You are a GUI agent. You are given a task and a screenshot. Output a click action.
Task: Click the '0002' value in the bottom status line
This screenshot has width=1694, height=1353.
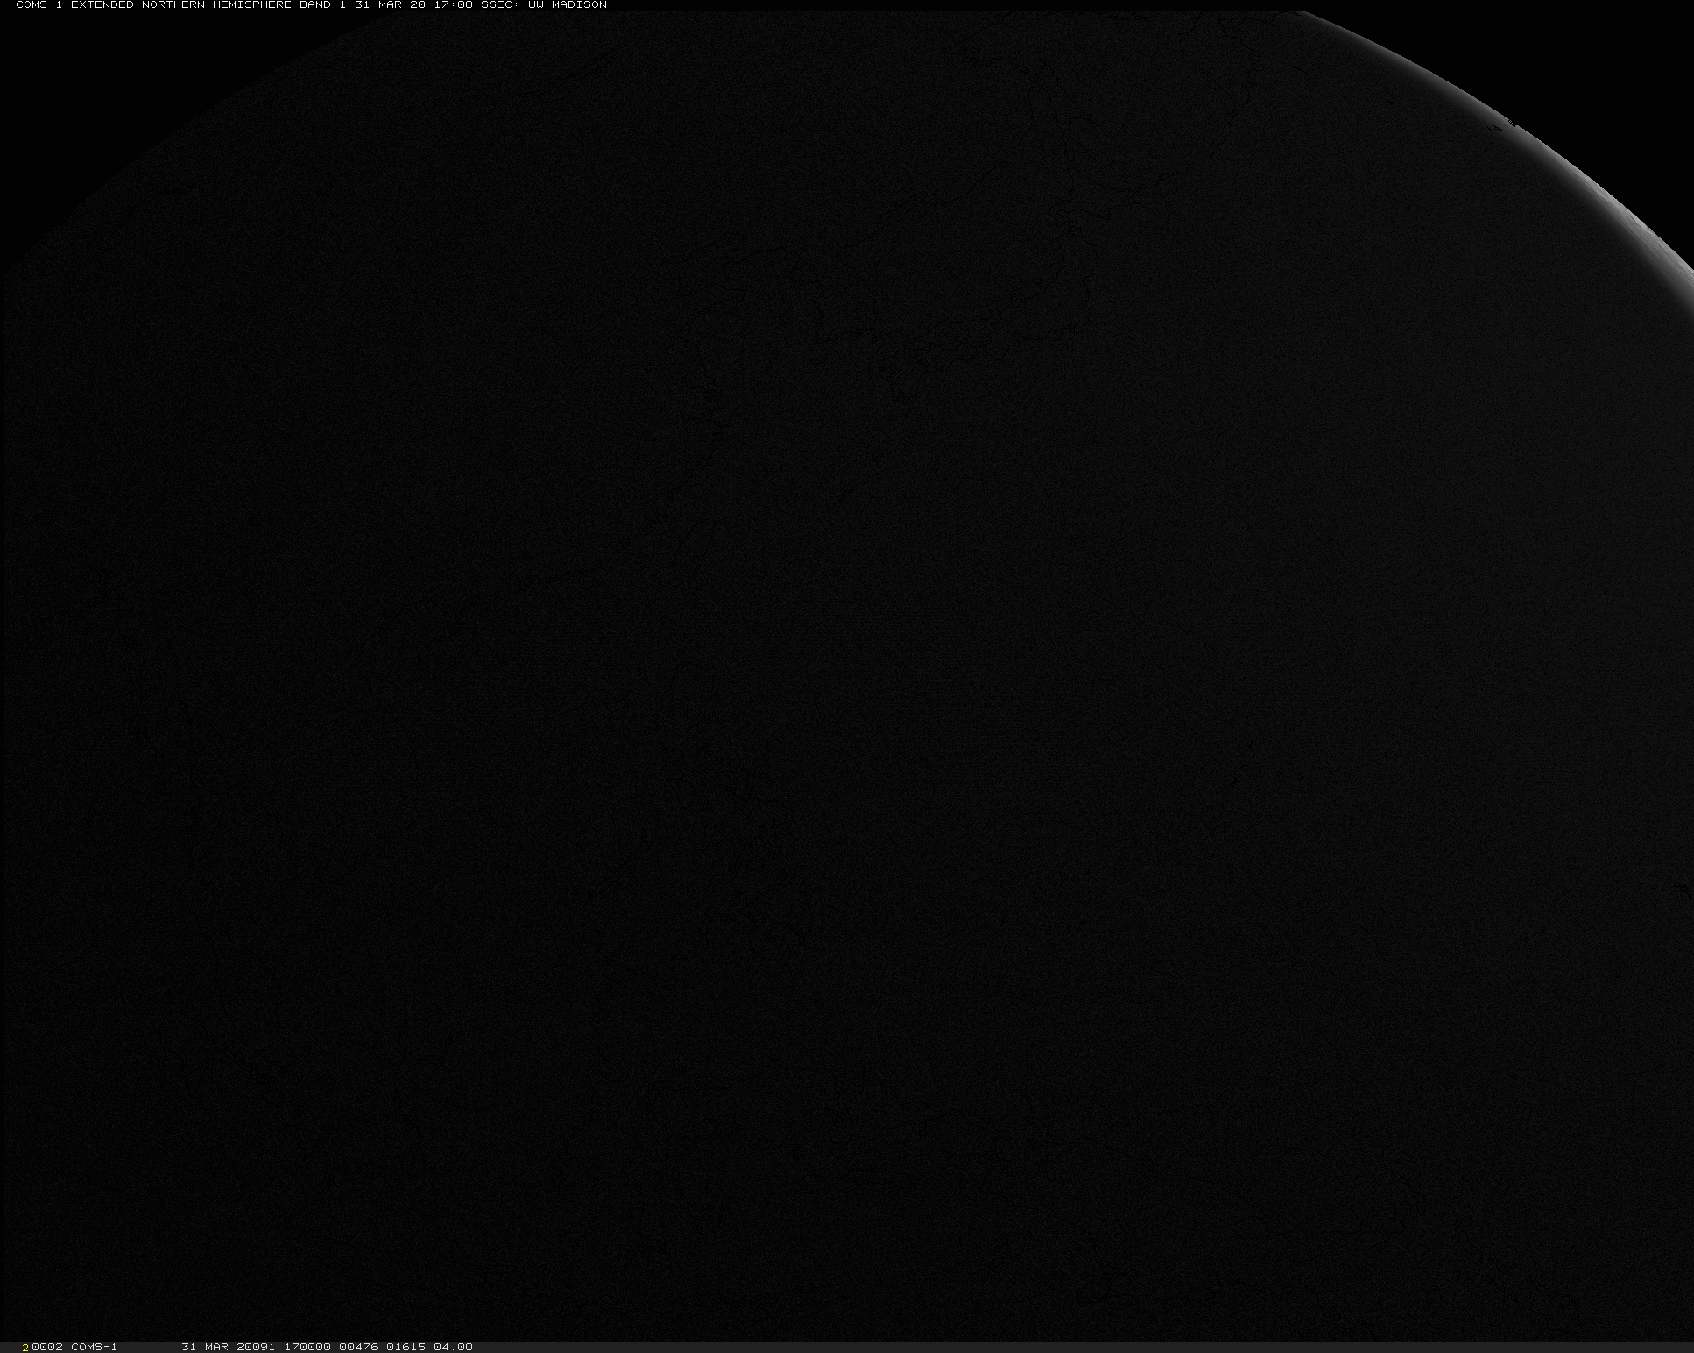pos(47,1347)
